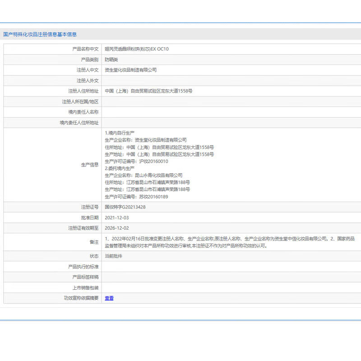The image size is (361, 361).
Task: Click the expiry date 2026-12-02
Action: click(116, 228)
